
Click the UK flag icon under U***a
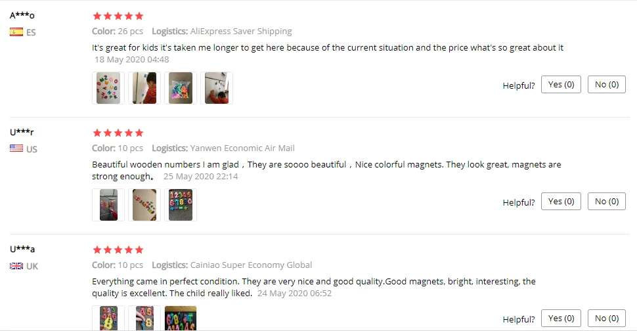tap(16, 266)
